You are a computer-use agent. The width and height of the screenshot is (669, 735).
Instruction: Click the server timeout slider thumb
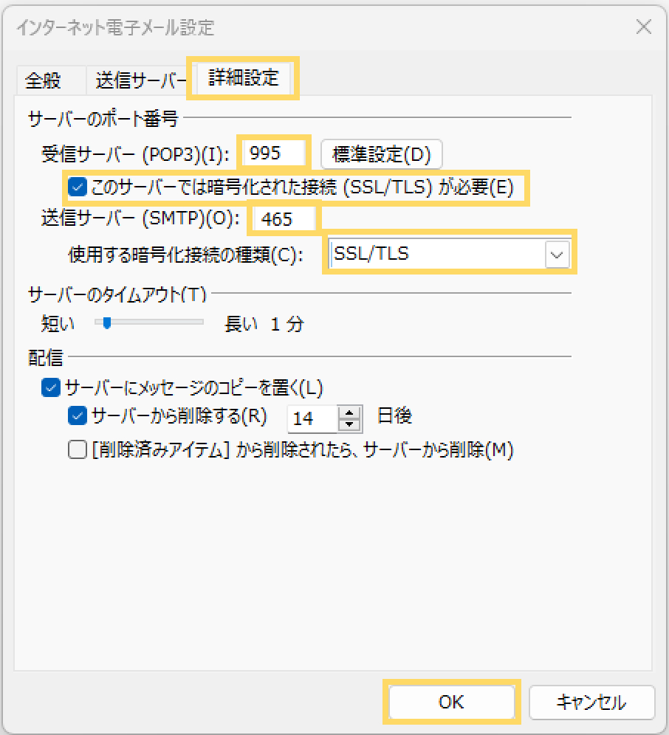click(x=107, y=322)
